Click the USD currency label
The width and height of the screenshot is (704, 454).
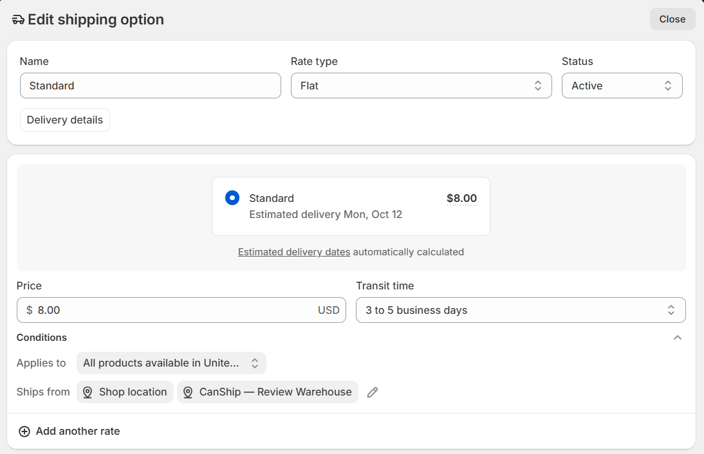tap(329, 310)
